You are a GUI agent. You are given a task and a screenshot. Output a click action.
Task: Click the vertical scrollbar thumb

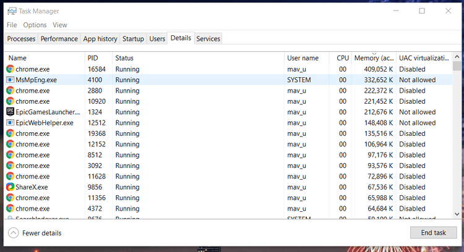pos(457,66)
